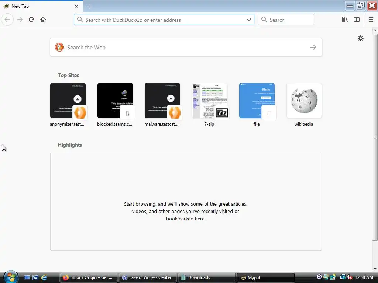Click the Search the Web field
Viewport: 378px width, 283px height.
pyautogui.click(x=186, y=48)
